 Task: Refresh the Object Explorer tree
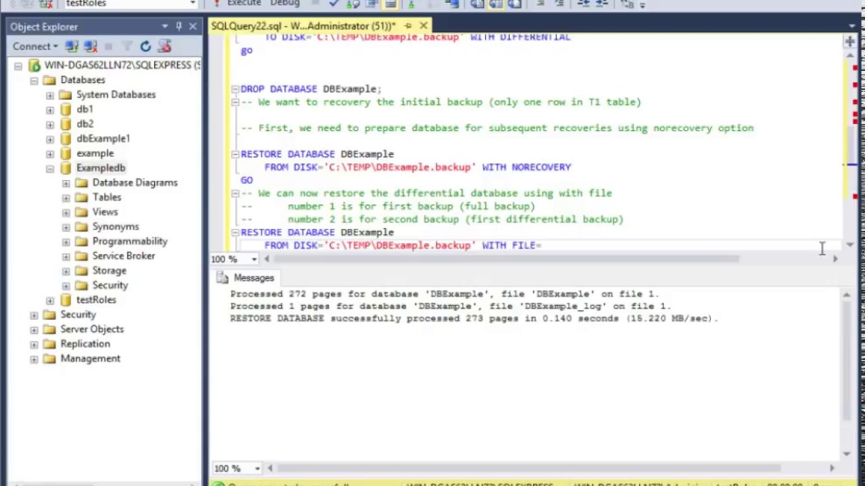145,47
